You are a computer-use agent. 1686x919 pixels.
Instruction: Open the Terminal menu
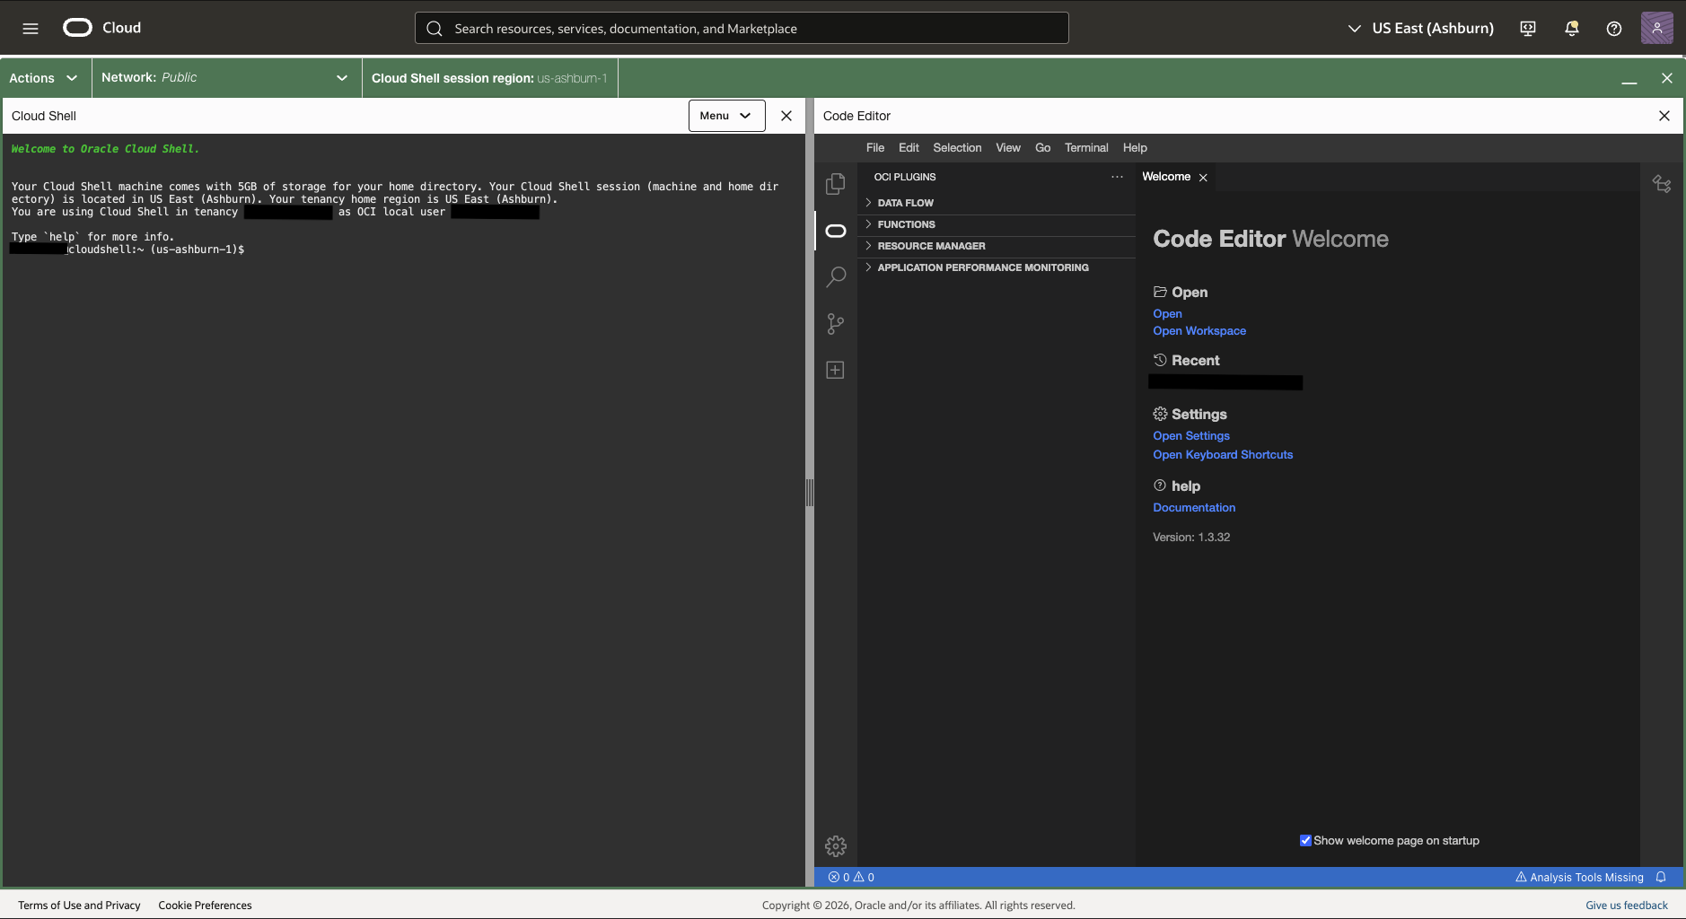point(1086,148)
